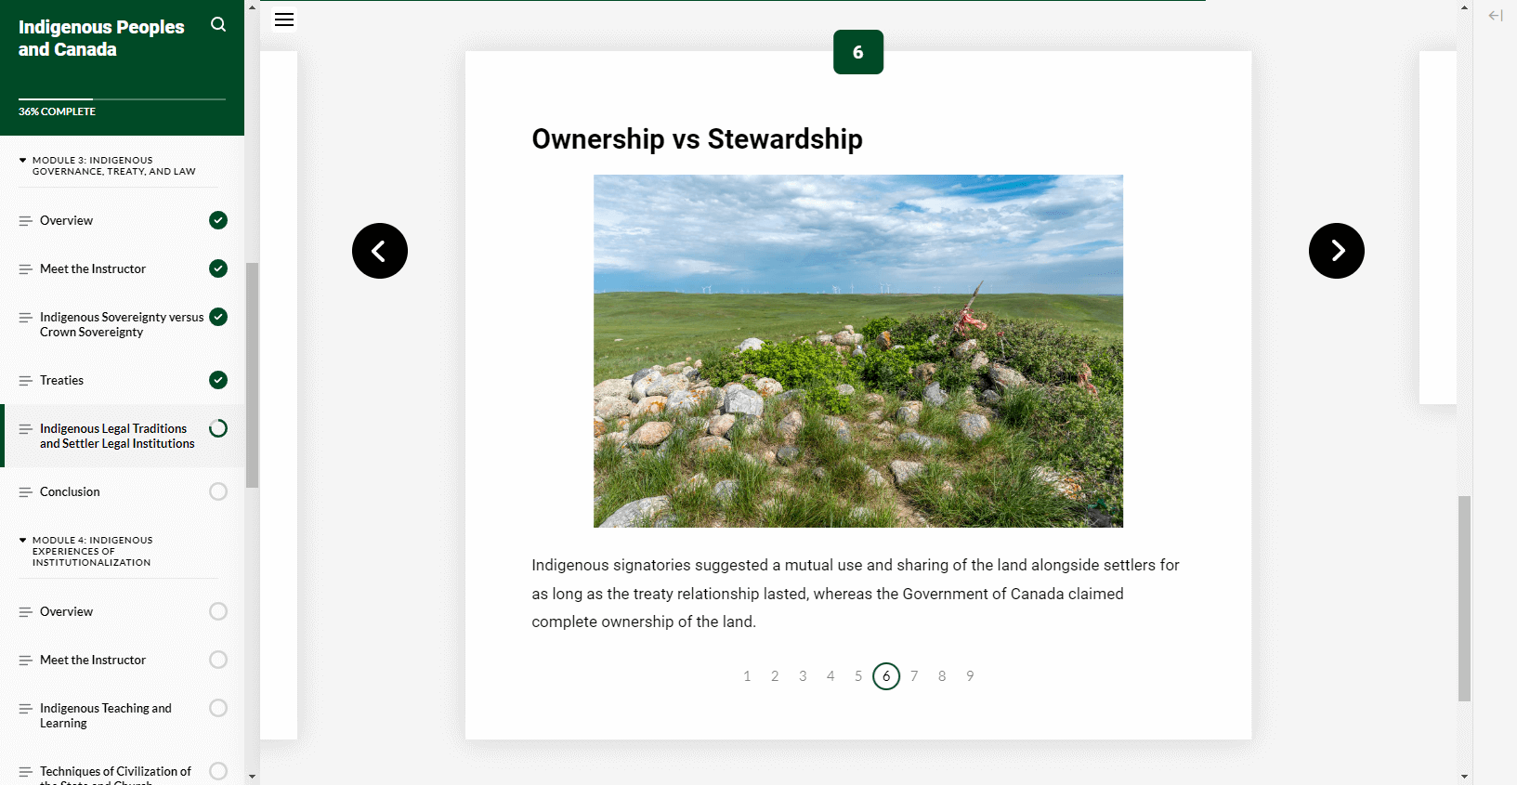The image size is (1517, 785).
Task: Click the 36% complete progress bar
Action: pyautogui.click(x=122, y=98)
